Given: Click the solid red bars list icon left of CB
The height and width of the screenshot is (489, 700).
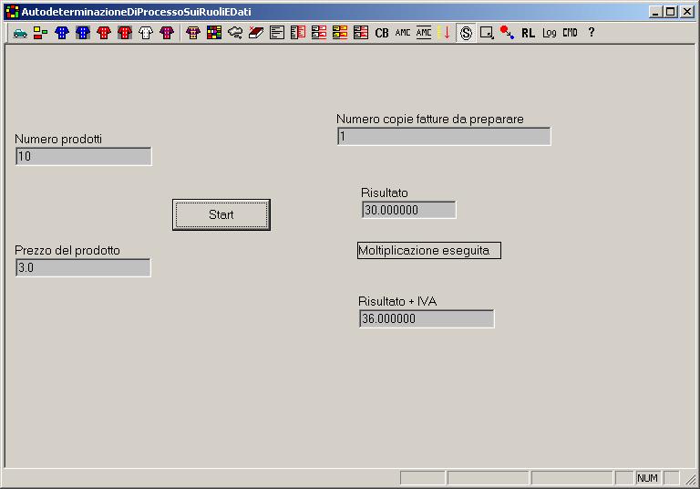Looking at the screenshot, I should pyautogui.click(x=361, y=33).
